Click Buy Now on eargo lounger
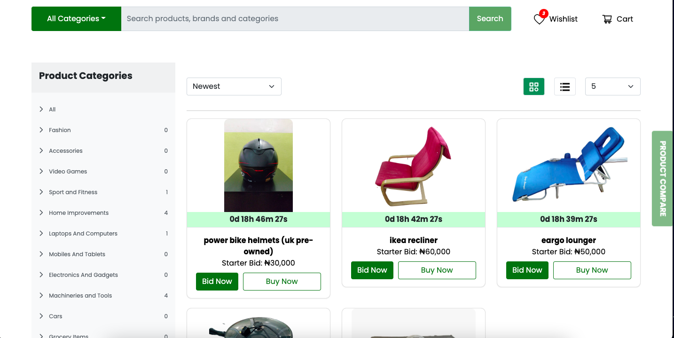Screen dimensions: 674x338 pyautogui.click(x=592, y=270)
